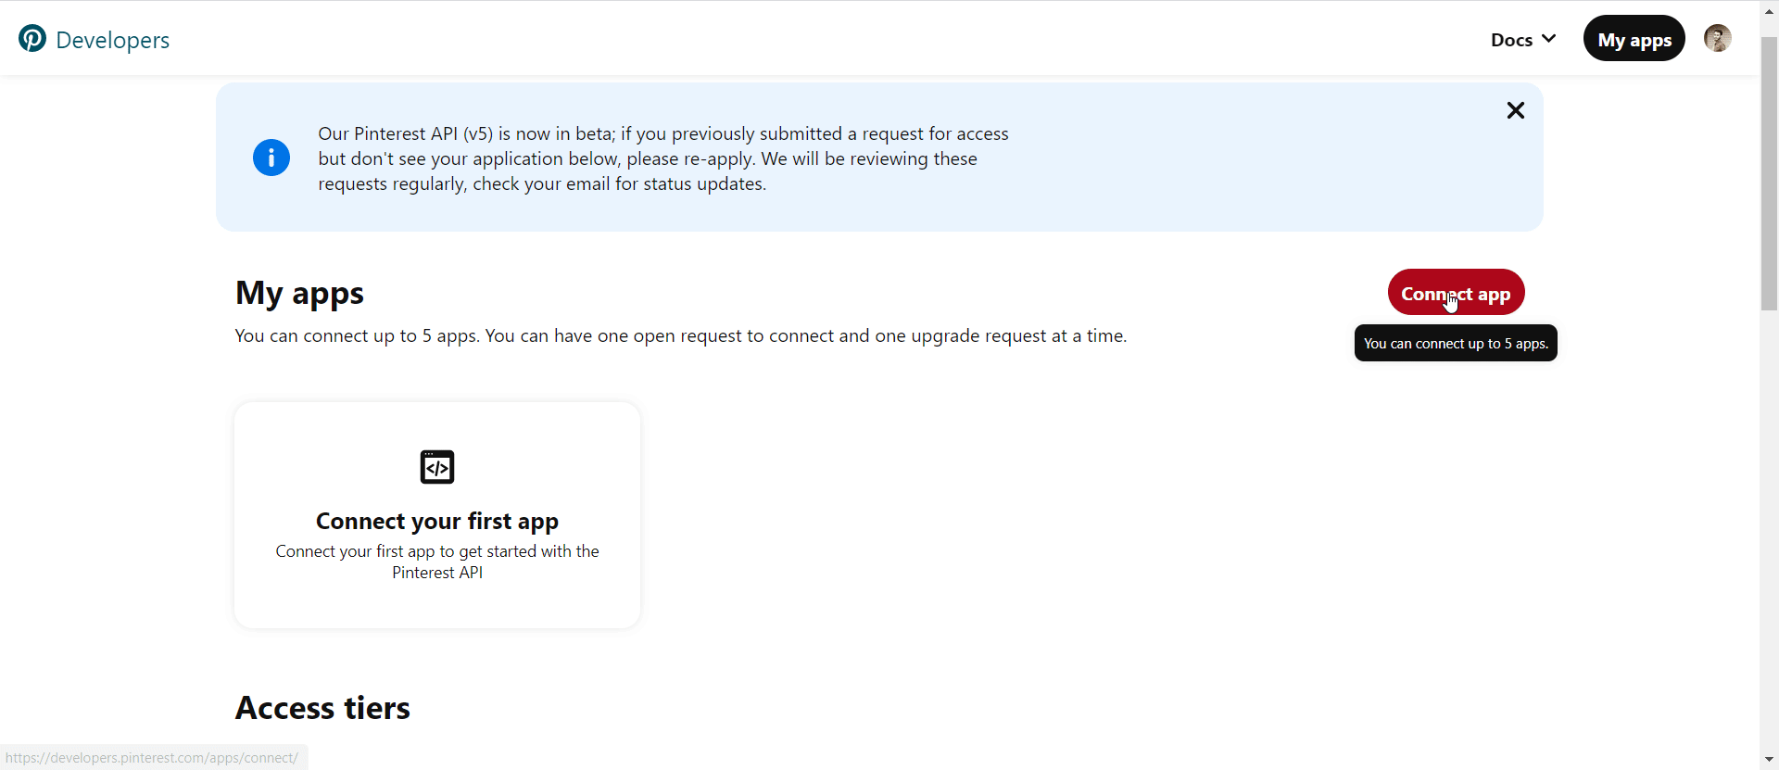Click the My apps page heading
The width and height of the screenshot is (1779, 770).
299,293
